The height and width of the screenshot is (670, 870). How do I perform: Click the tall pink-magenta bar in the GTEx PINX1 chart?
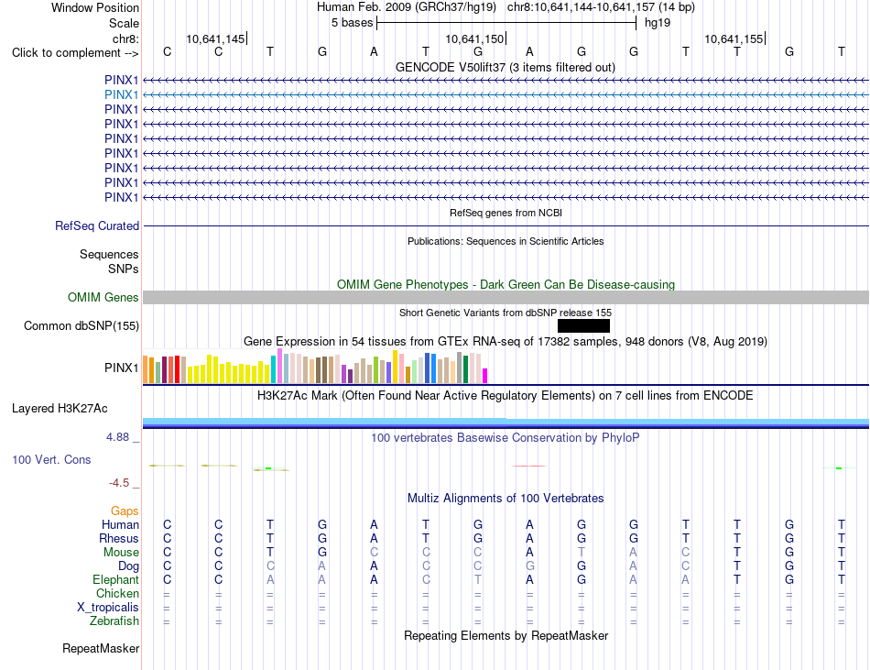279,366
